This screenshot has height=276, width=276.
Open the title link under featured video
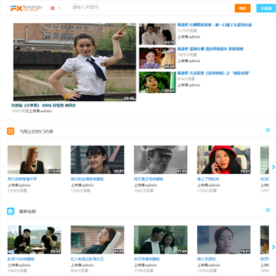(x=44, y=105)
